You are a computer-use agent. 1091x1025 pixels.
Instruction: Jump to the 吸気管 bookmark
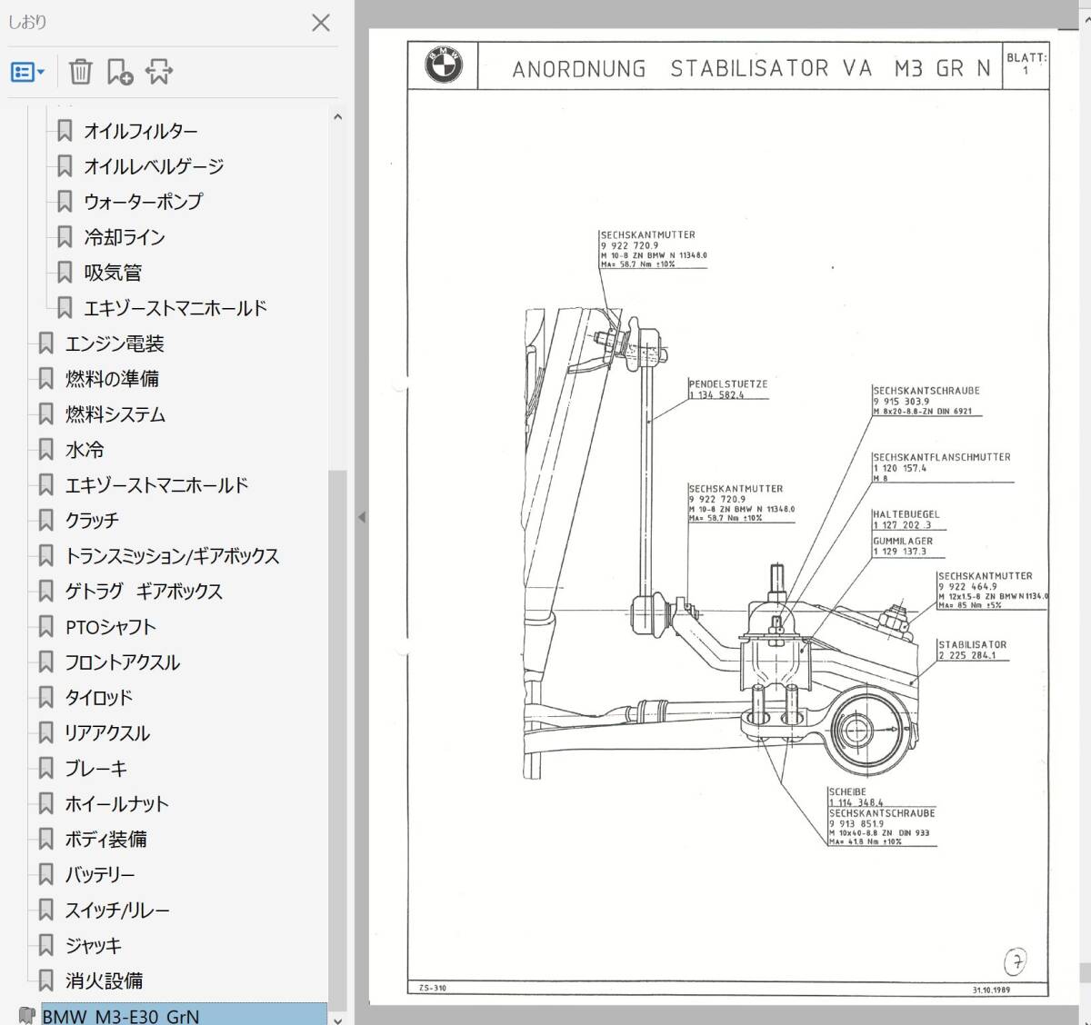[x=113, y=273]
